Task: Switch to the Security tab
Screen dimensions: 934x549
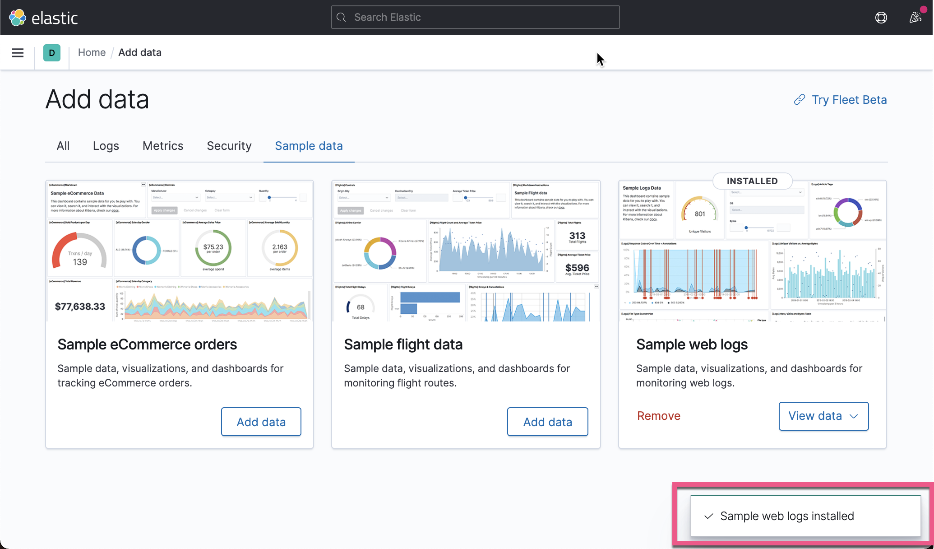Action: tap(229, 146)
